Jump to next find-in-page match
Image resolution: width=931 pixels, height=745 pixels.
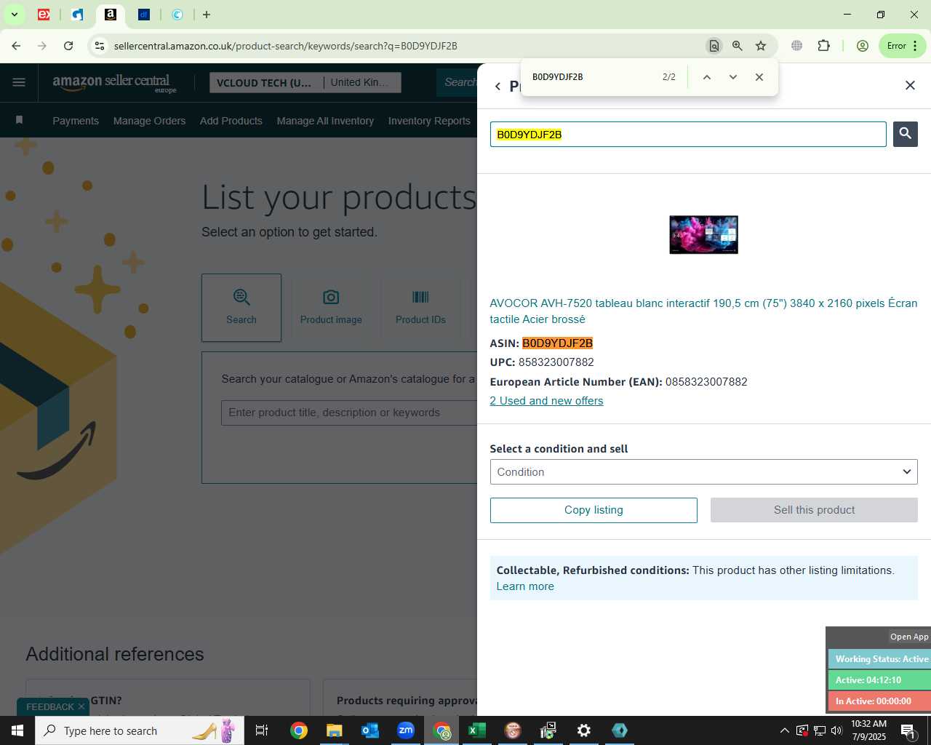733,77
